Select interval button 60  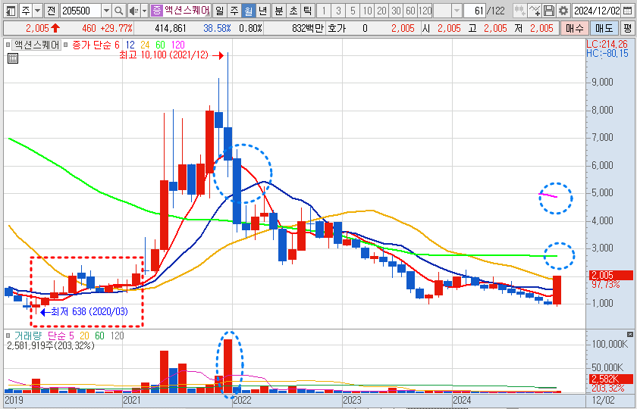point(410,11)
